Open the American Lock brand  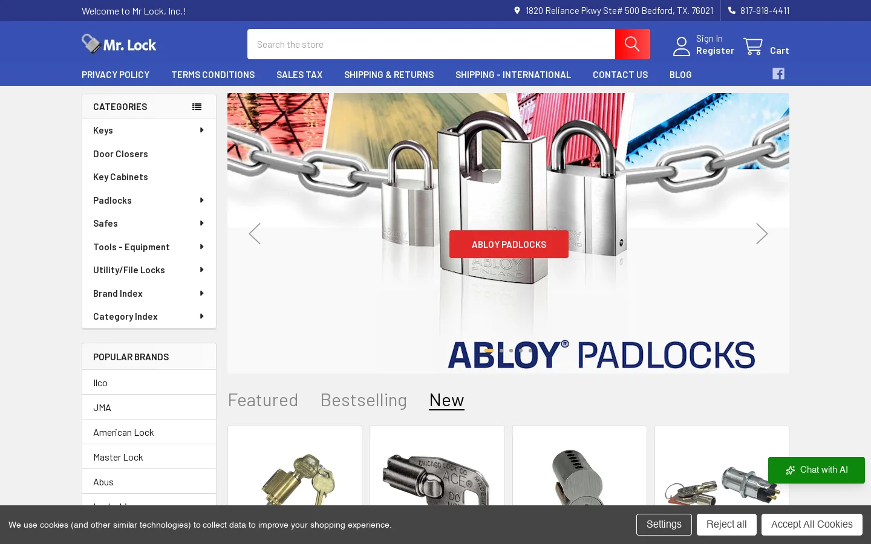pyautogui.click(x=123, y=432)
